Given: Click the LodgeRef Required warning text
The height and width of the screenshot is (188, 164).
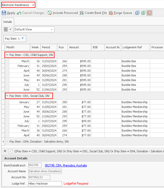Looking at the screenshot, I should [76, 184].
